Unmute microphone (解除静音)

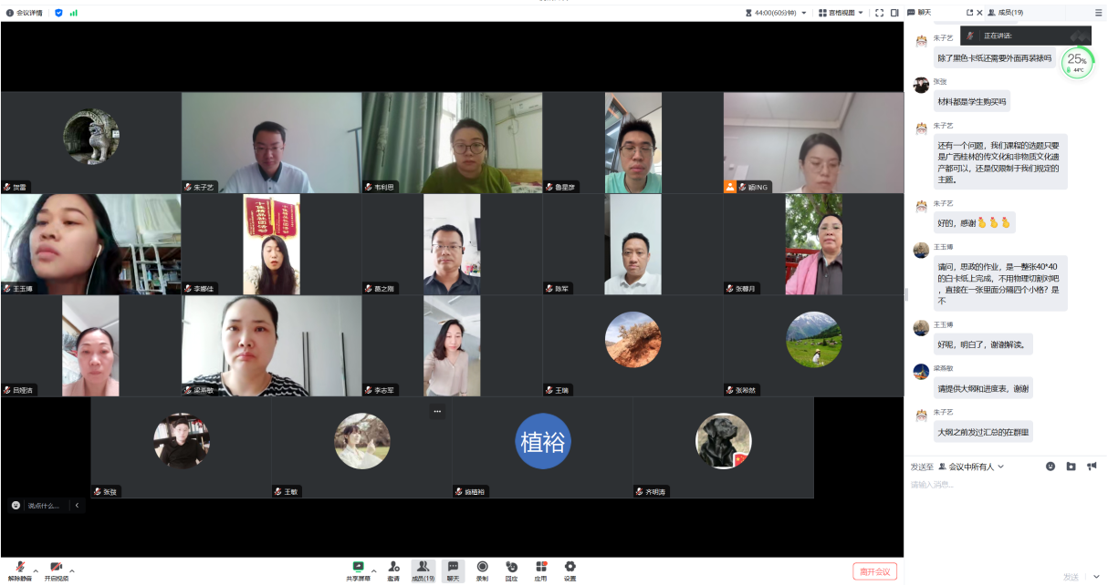tap(19, 568)
